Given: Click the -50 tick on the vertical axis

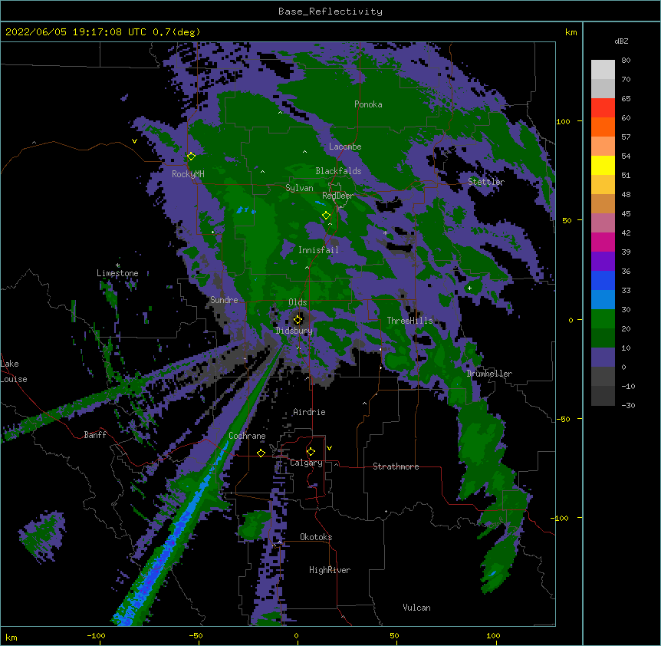Looking at the screenshot, I should pyautogui.click(x=563, y=419).
